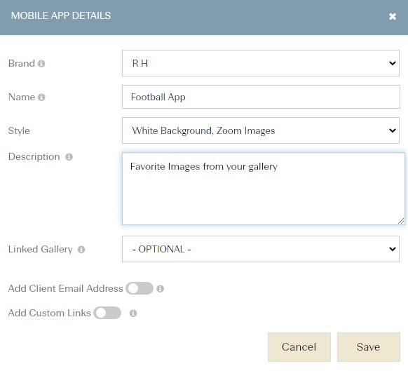Click the info icon next to Name

click(41, 97)
